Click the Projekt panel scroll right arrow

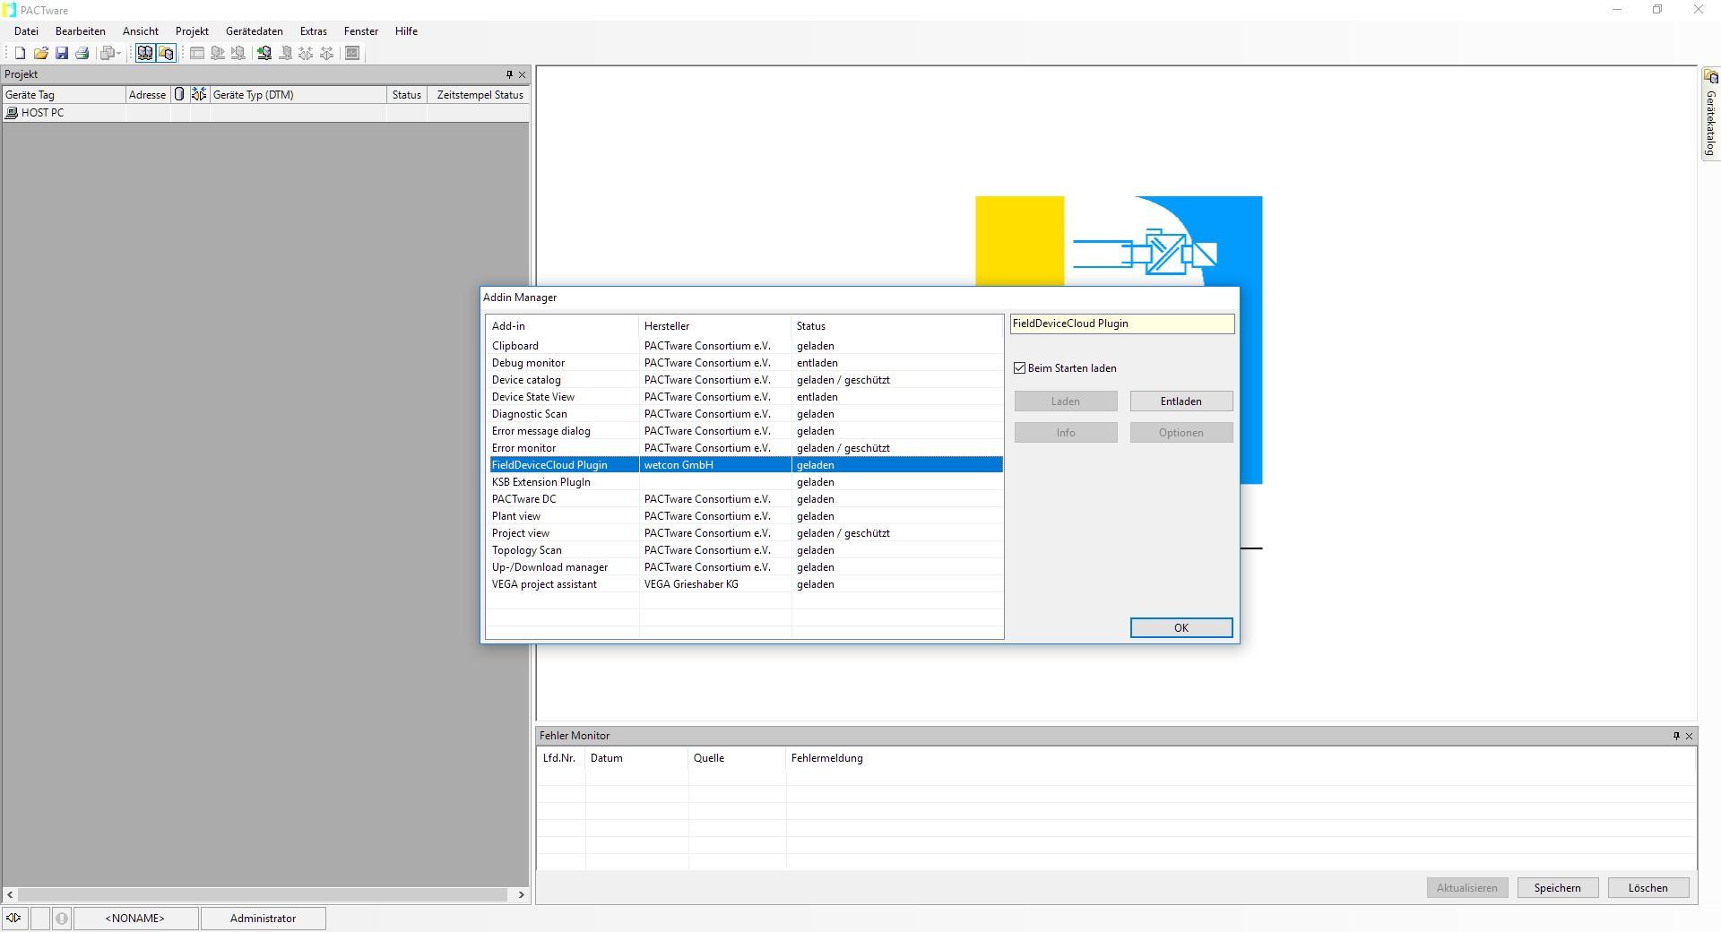click(522, 894)
